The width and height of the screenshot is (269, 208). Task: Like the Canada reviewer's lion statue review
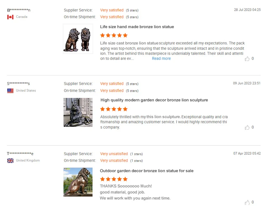tap(247, 59)
